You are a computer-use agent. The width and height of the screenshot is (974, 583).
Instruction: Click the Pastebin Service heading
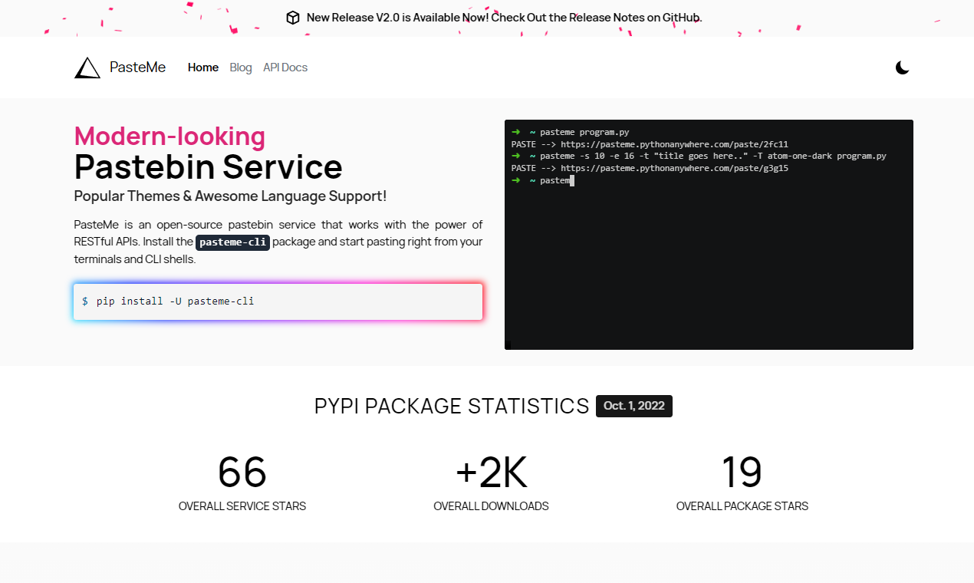(209, 166)
